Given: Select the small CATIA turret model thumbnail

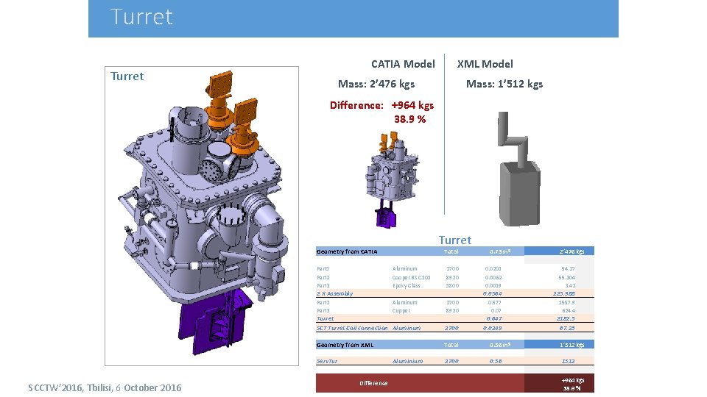Looking at the screenshot, I should click(x=393, y=179).
